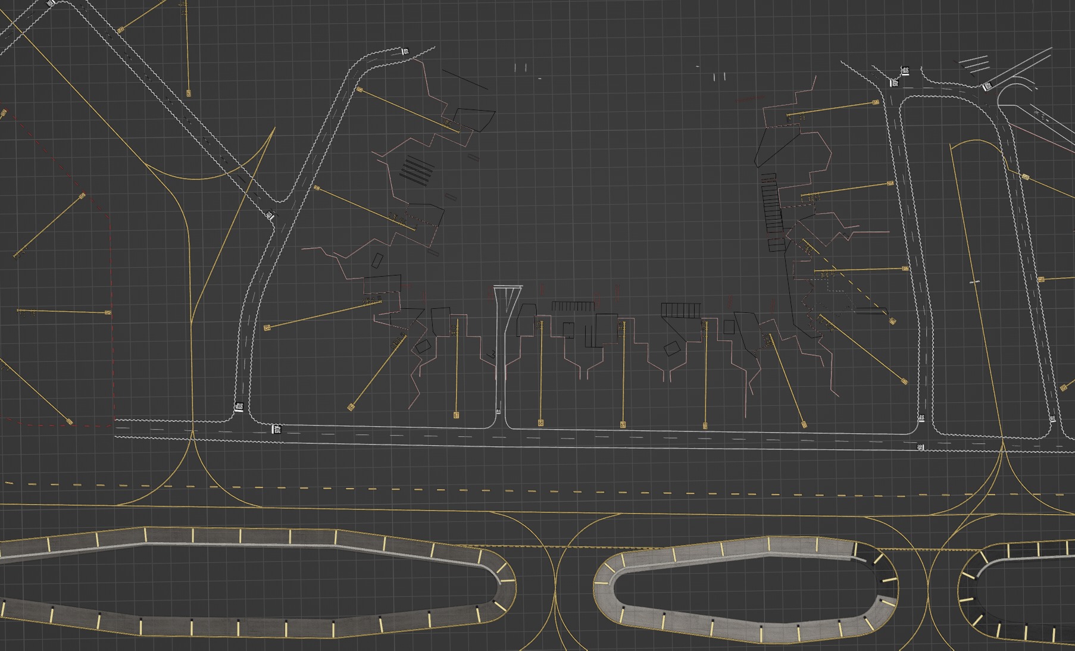
Task: Select the stand 67 number marker
Action: click(x=457, y=415)
